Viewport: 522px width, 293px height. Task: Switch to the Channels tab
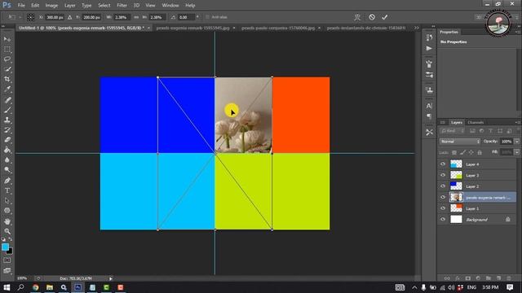(x=476, y=123)
